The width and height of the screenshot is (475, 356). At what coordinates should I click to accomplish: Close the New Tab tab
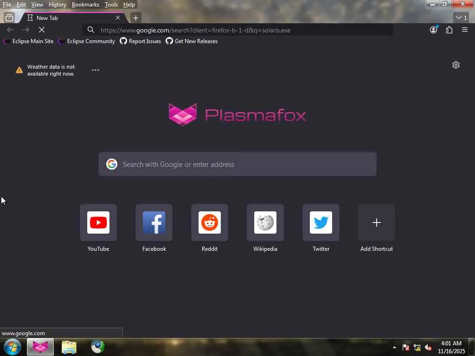(x=117, y=18)
